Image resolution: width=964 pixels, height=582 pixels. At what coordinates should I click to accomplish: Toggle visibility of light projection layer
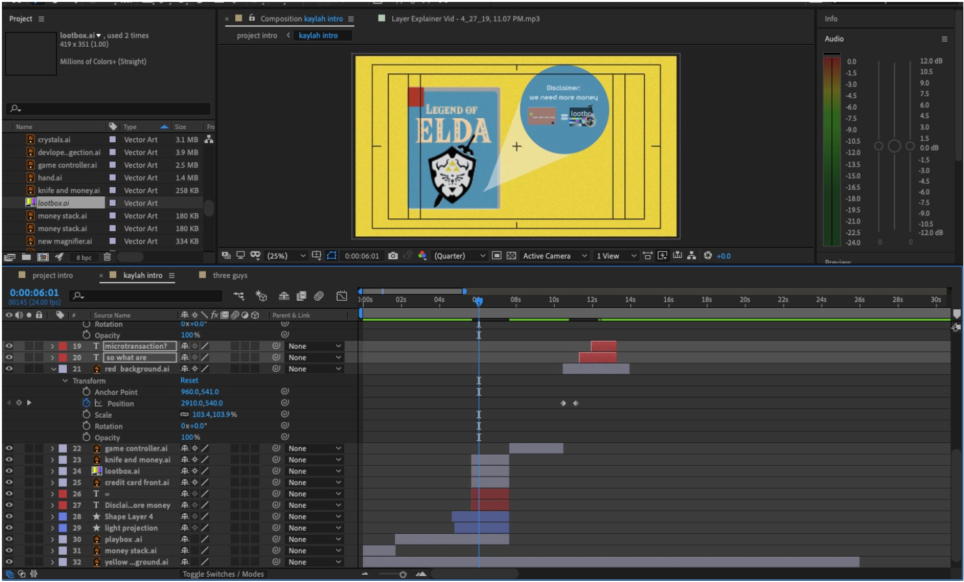(x=9, y=528)
